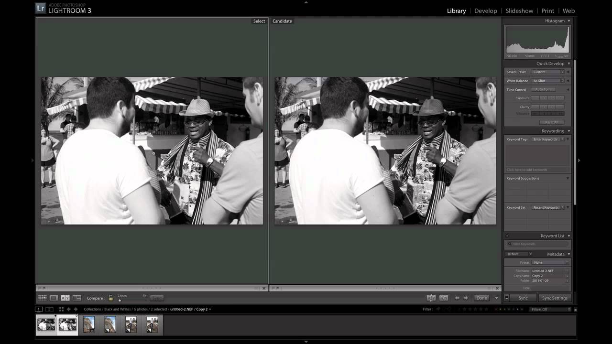Click the Filter Keywords search field
Screen dimensions: 612x344
click(537, 244)
